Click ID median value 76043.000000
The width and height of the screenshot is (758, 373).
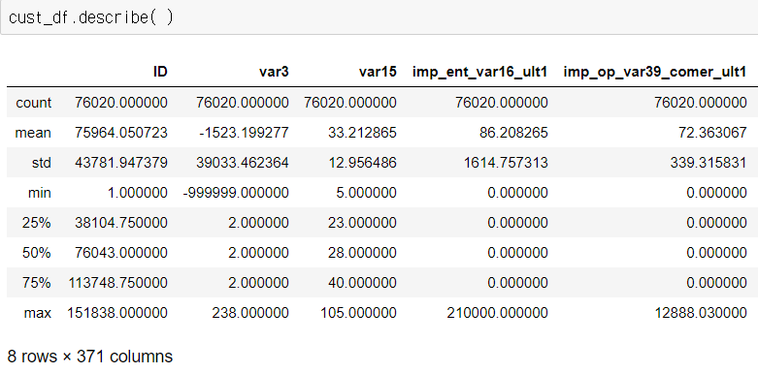(121, 253)
